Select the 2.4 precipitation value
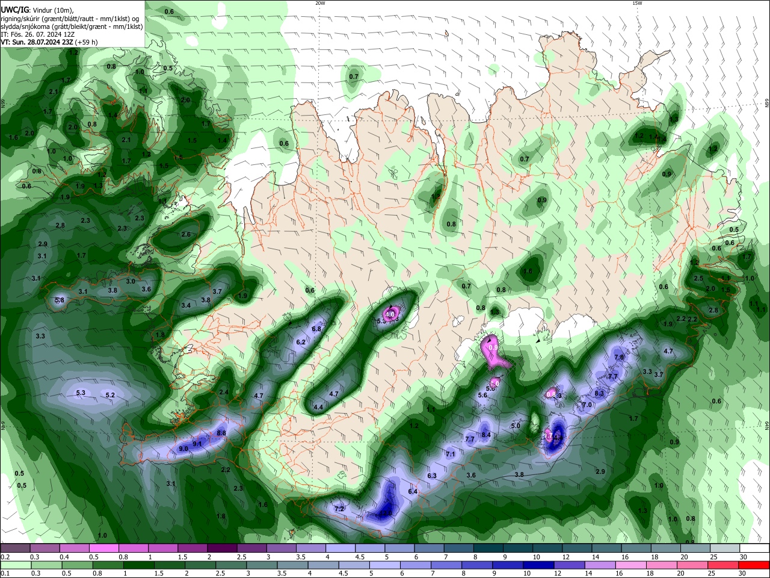Image resolution: width=770 pixels, height=578 pixels. (x=224, y=392)
